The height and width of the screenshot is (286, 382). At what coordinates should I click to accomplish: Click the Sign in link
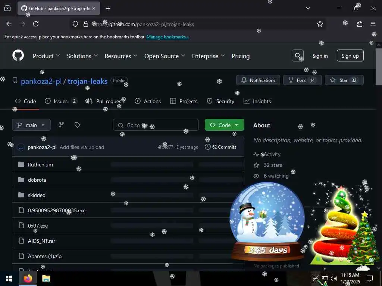click(x=320, y=56)
